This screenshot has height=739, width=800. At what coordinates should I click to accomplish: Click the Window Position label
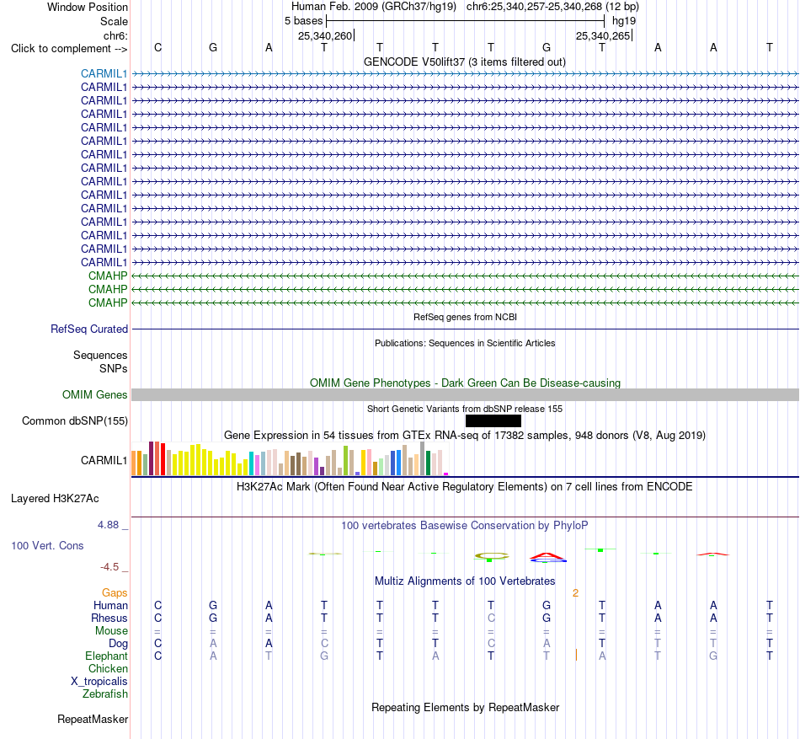(x=88, y=7)
